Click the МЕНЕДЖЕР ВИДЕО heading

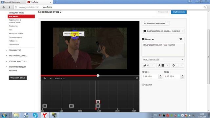click(16, 13)
